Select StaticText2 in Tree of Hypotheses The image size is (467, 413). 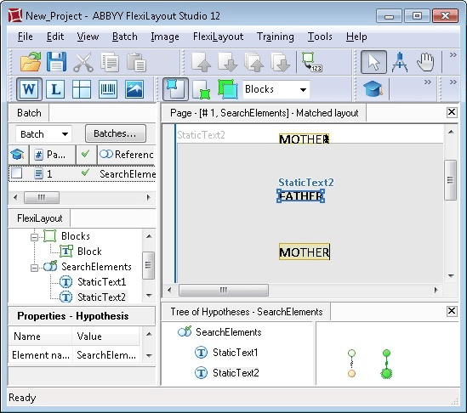click(236, 372)
